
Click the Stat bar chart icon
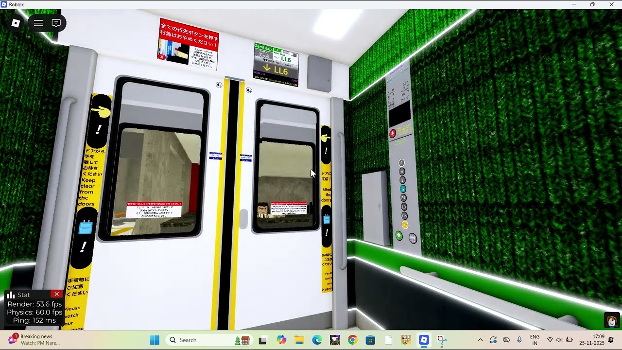pyautogui.click(x=11, y=295)
